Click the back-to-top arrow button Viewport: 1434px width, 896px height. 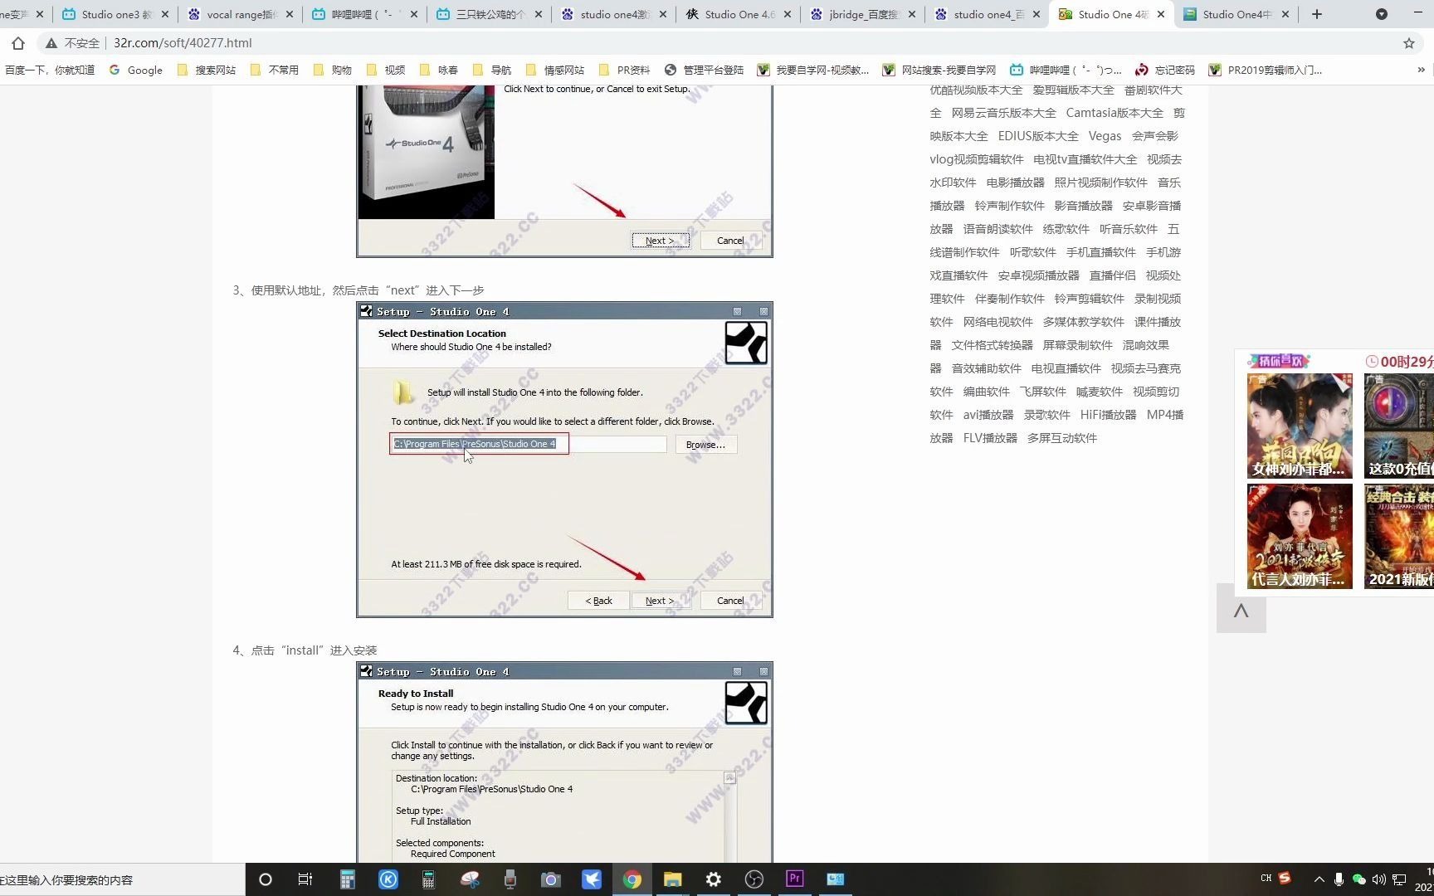pyautogui.click(x=1241, y=609)
